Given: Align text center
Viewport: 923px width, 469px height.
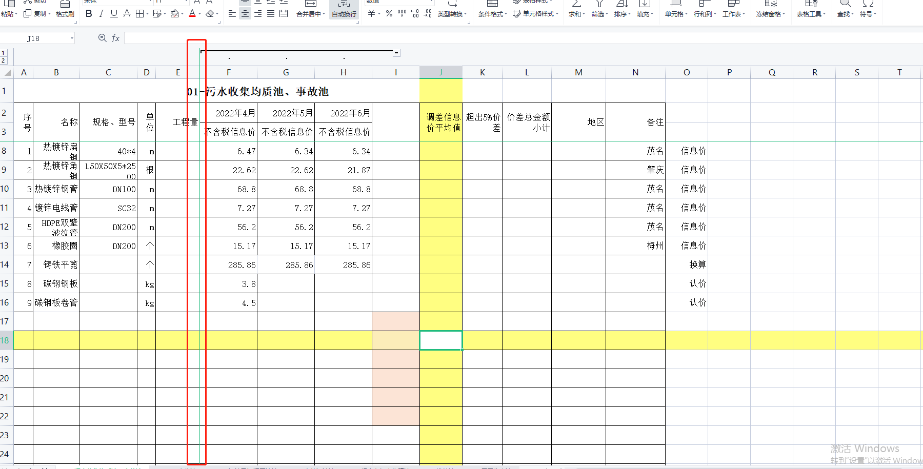Looking at the screenshot, I should [x=245, y=14].
